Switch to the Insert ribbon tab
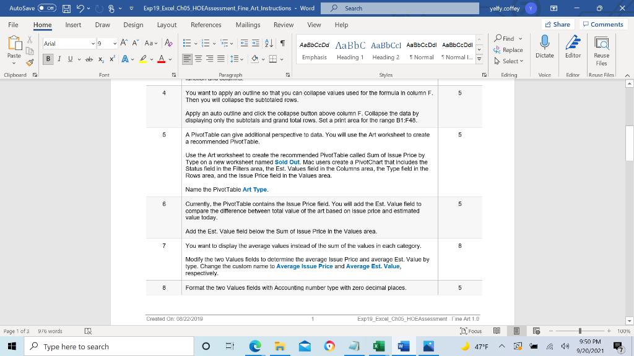 (73, 25)
